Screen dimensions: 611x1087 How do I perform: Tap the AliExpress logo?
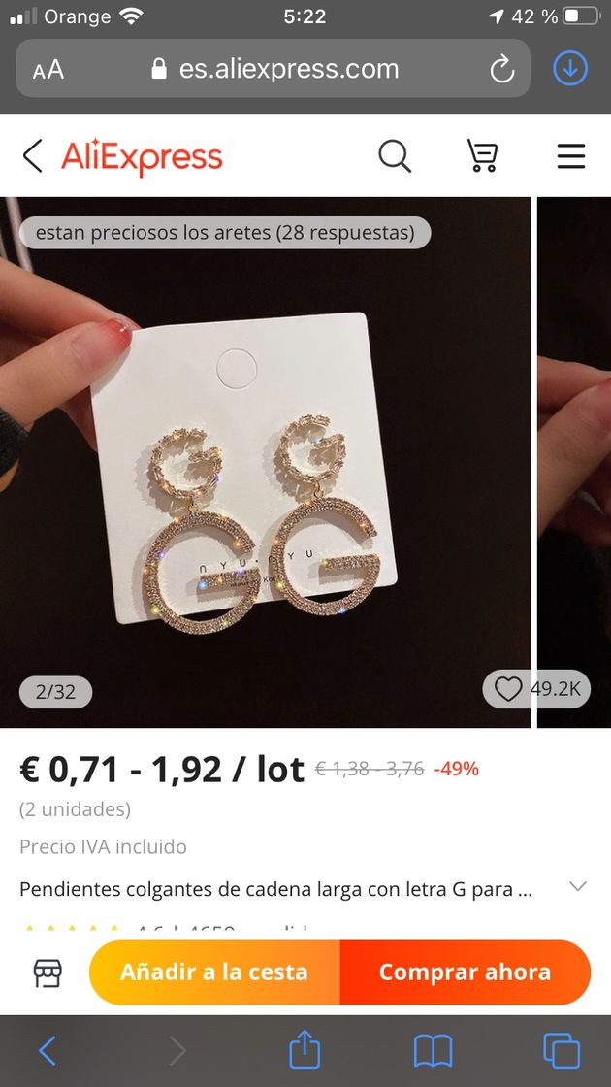pos(142,156)
